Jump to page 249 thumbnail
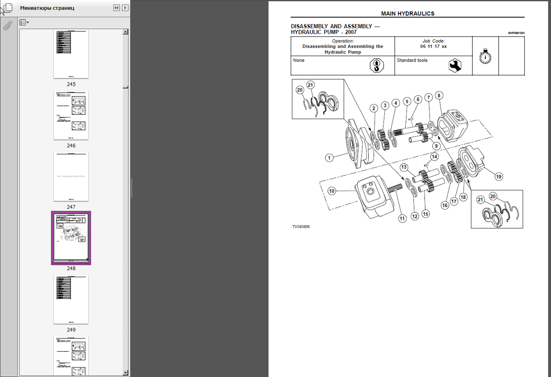The width and height of the screenshot is (551, 377). tap(71, 299)
